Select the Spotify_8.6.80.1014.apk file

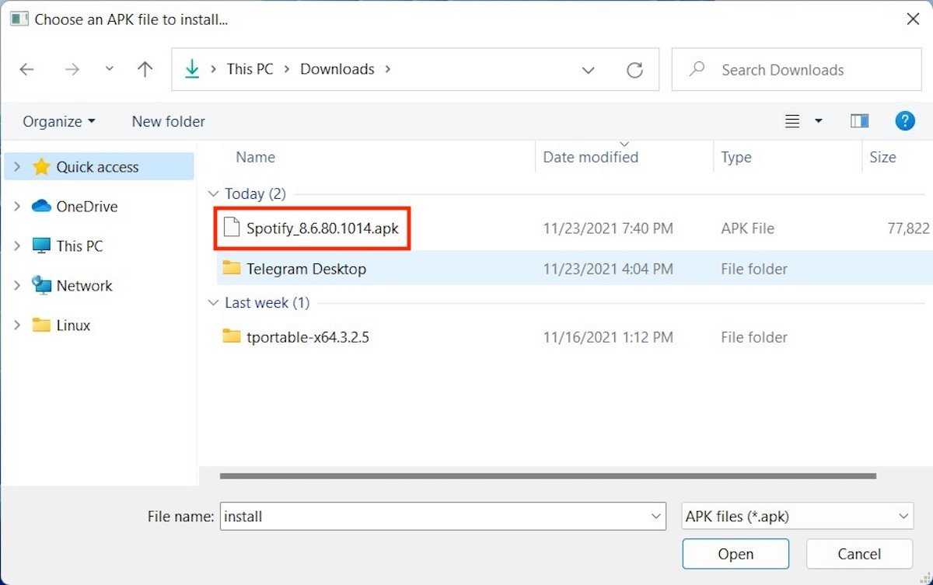(x=322, y=228)
